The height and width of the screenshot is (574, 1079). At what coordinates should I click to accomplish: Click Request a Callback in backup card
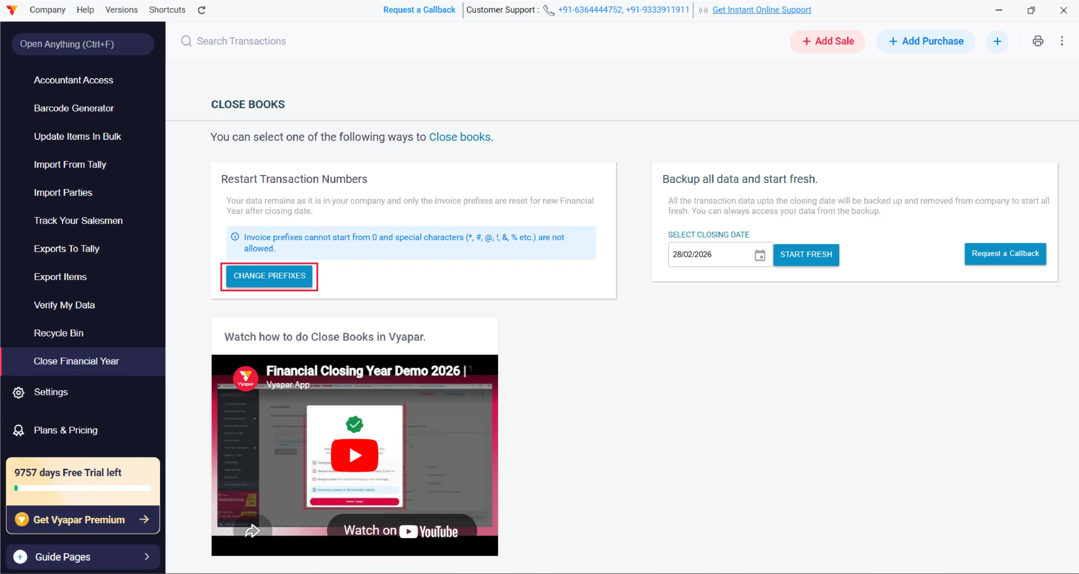tap(1005, 254)
